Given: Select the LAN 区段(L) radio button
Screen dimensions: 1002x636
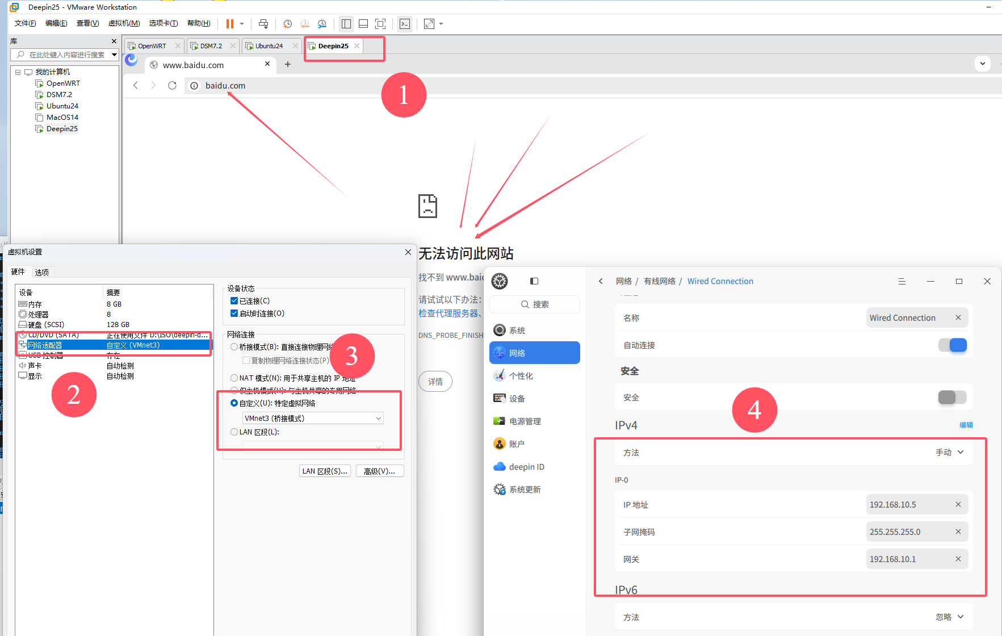Looking at the screenshot, I should pyautogui.click(x=234, y=432).
